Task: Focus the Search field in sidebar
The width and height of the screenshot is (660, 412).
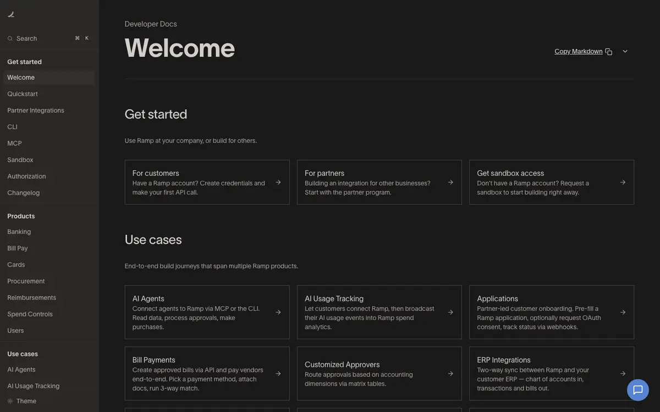Action: [49, 38]
